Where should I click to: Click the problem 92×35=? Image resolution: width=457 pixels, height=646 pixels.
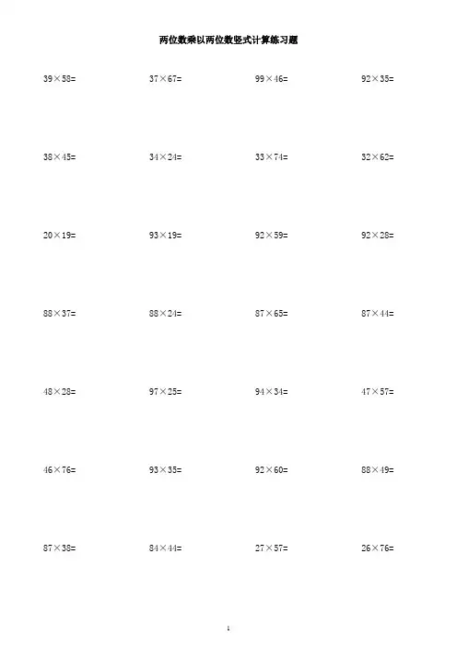[x=378, y=79]
